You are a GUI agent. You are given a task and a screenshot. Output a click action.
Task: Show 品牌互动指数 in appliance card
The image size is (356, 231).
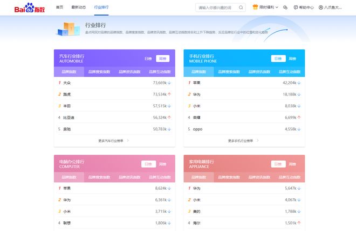coord(290,177)
